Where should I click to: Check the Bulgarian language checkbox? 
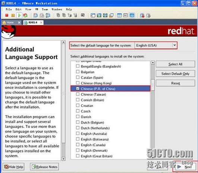click(78, 72)
